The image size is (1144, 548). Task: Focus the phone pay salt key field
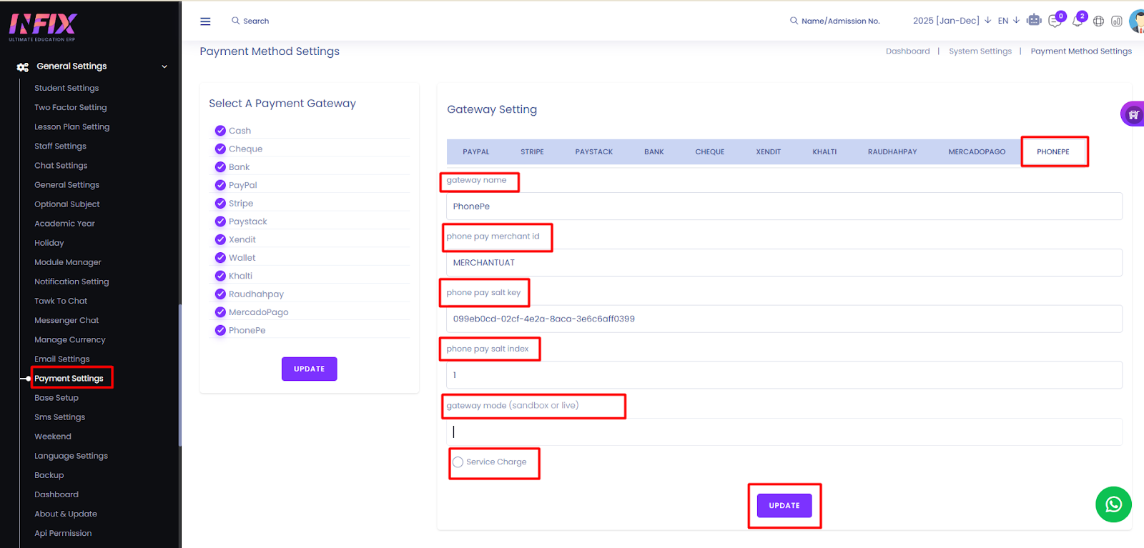pyautogui.click(x=784, y=319)
